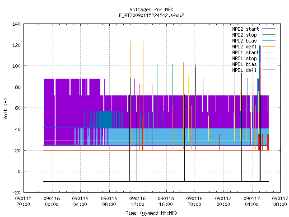Click the y-axis tick value 20
Screen dimensions: 289x217
click(x=18, y=151)
